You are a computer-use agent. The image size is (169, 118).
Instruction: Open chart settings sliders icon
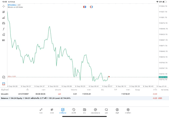pyautogui.click(x=3, y=23)
